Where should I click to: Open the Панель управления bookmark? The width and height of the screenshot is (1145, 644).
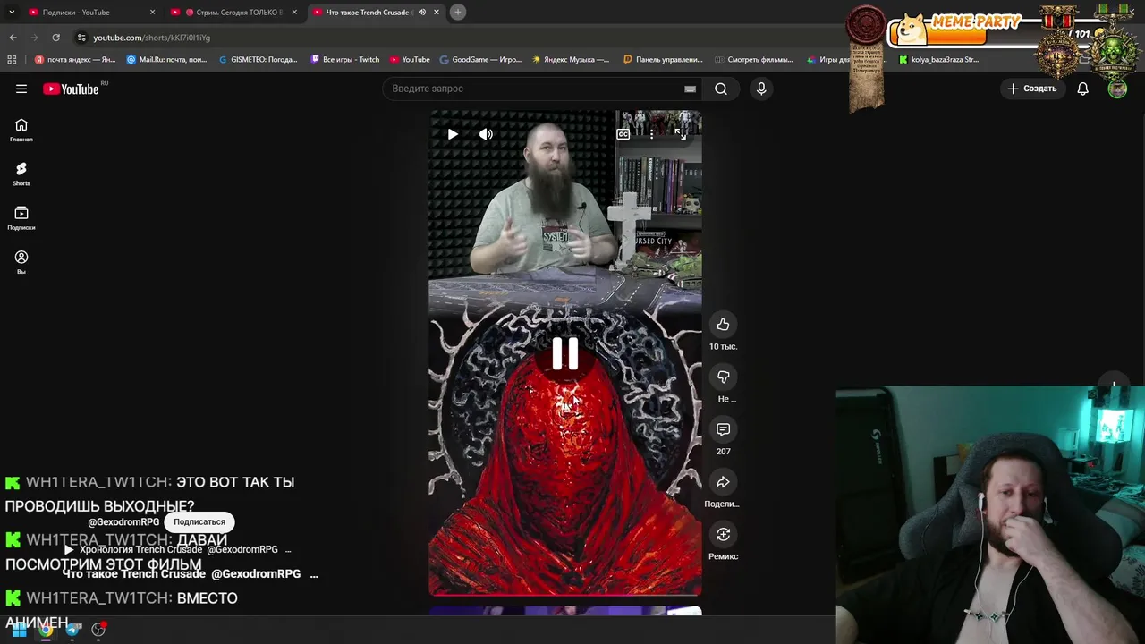pyautogui.click(x=663, y=60)
